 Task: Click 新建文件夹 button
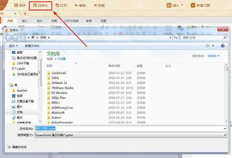pyautogui.click(x=32, y=46)
